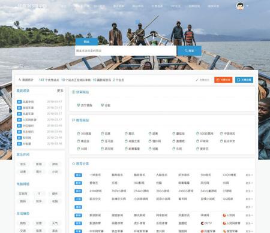
Task: Click the star icon beside 推荐分类 heading
Action: (x=73, y=164)
